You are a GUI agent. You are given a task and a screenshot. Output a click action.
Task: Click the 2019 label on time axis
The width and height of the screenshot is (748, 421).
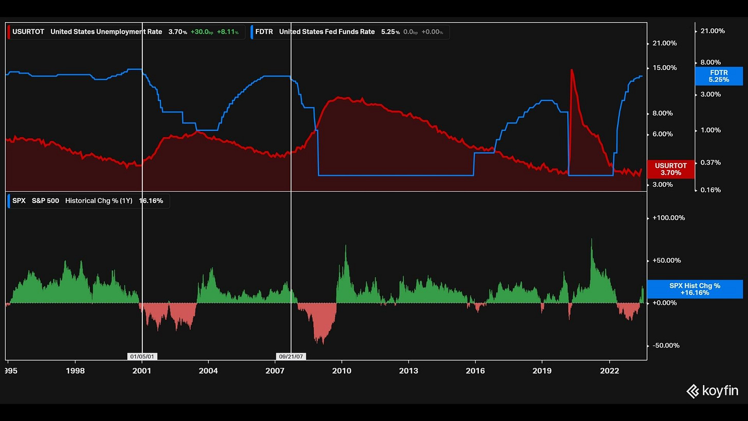[542, 371]
